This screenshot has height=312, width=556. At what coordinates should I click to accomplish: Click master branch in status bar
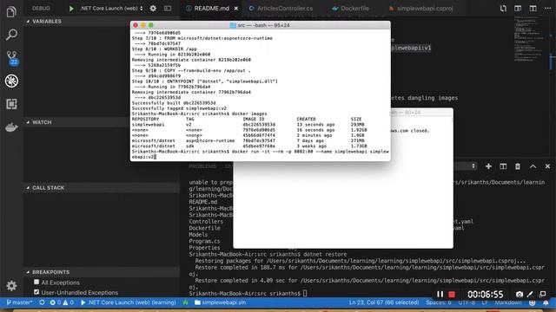[x=19, y=302]
